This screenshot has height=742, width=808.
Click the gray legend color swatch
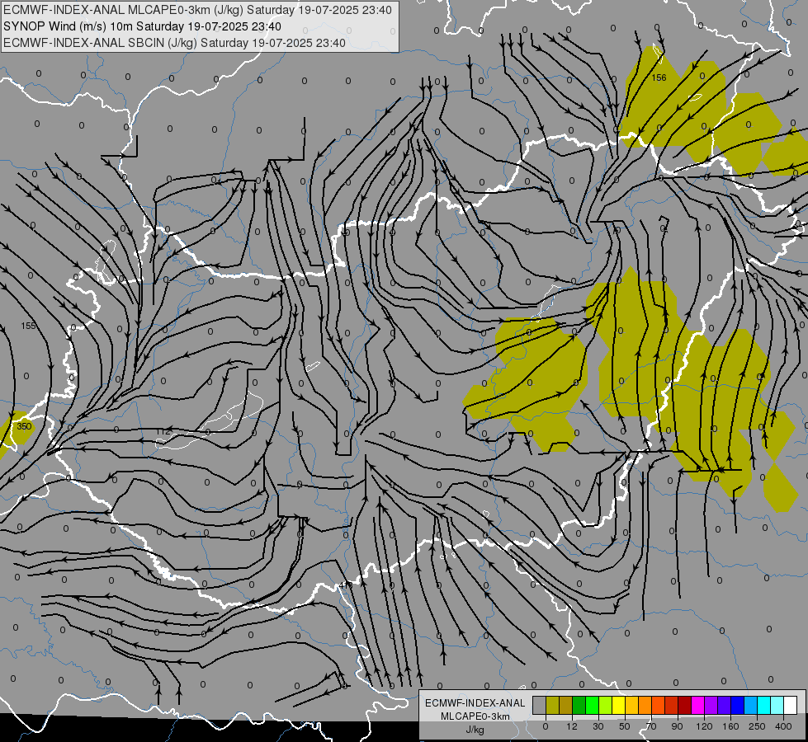click(x=540, y=705)
